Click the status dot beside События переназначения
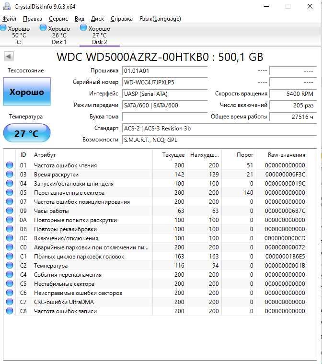Image resolution: width=322 pixels, height=364 pixels. [x=10, y=274]
